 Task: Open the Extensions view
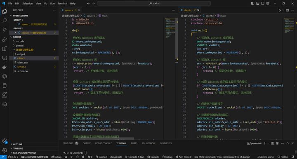click(x=5, y=49)
